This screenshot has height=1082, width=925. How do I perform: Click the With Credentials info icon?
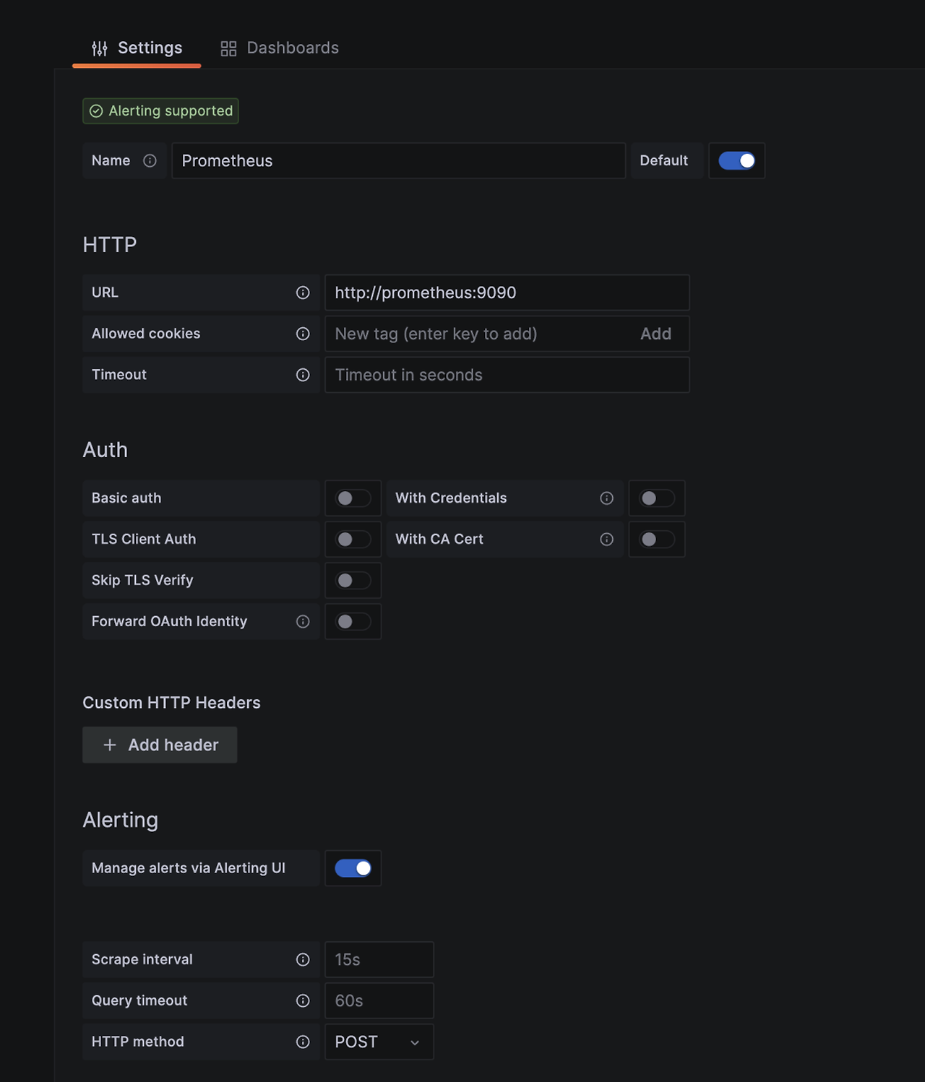pos(607,498)
